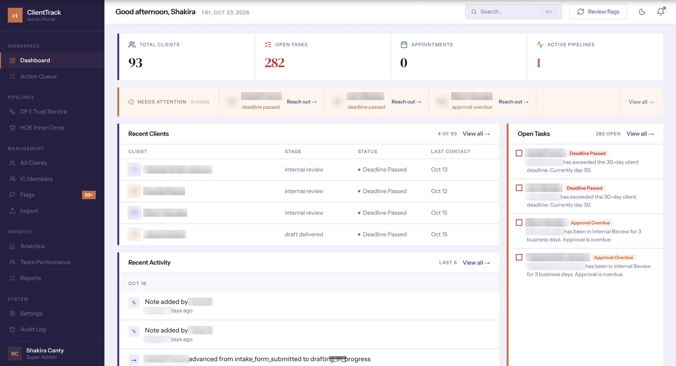The height and width of the screenshot is (366, 676).
Task: Click the Open Tasks checklist icon
Action: coord(268,44)
